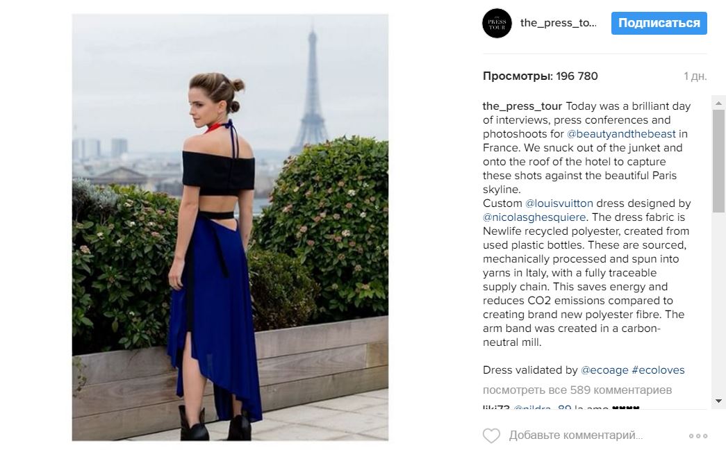Click scrollbar up arrow in comments

pyautogui.click(x=718, y=103)
